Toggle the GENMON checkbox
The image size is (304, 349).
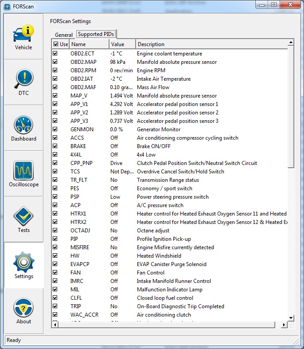coord(55,129)
